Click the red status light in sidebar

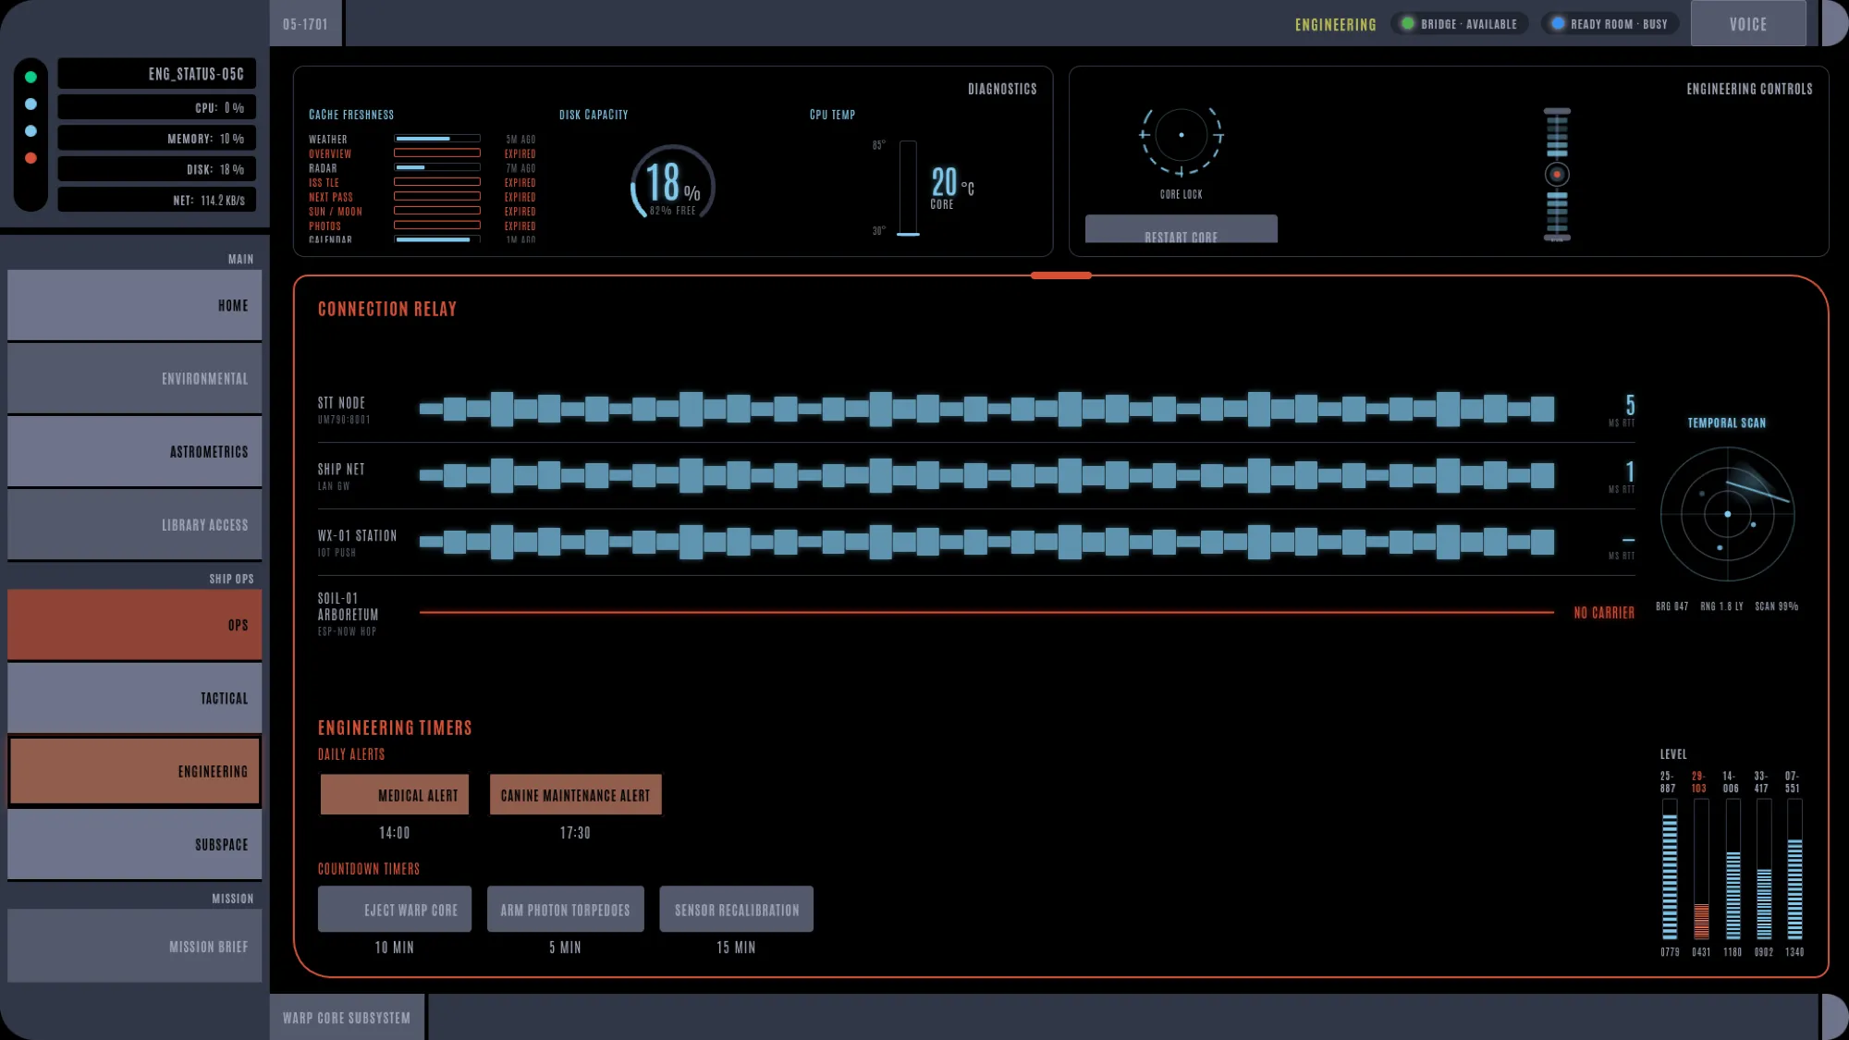31,158
